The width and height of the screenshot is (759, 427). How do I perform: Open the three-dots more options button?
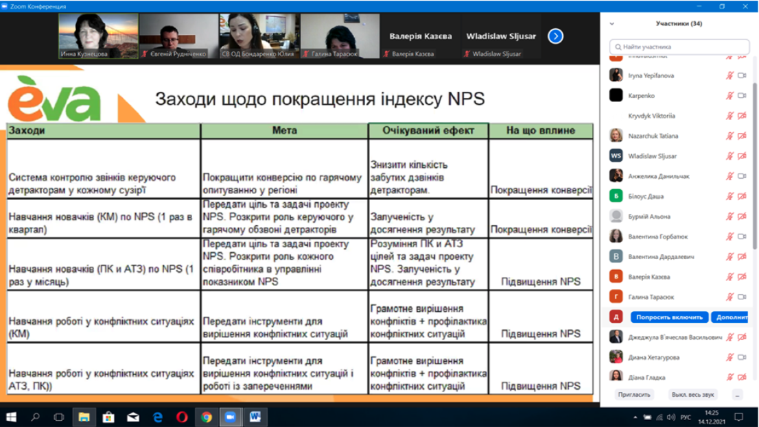pos(737,395)
